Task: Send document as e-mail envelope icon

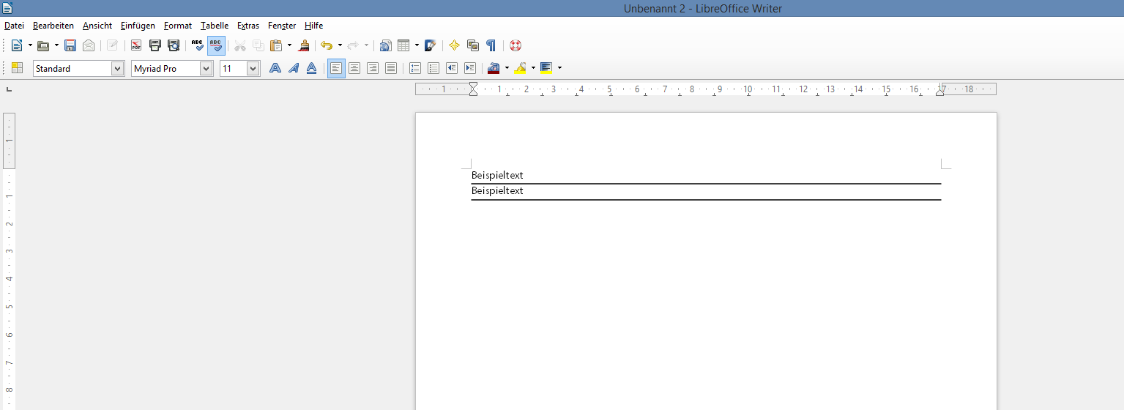Action: point(89,45)
